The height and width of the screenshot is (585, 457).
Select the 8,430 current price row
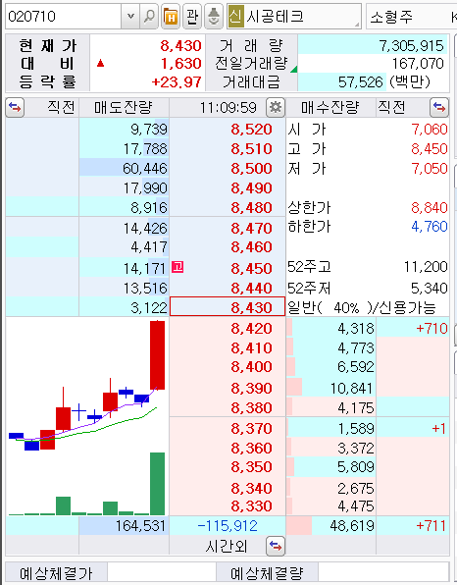(x=228, y=306)
